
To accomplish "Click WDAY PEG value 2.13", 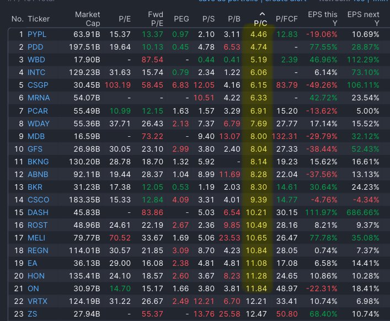I will 180,124.
